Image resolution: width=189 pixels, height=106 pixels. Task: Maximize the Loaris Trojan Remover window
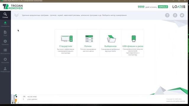click(179, 1)
